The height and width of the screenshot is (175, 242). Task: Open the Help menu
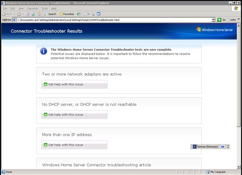54,8
